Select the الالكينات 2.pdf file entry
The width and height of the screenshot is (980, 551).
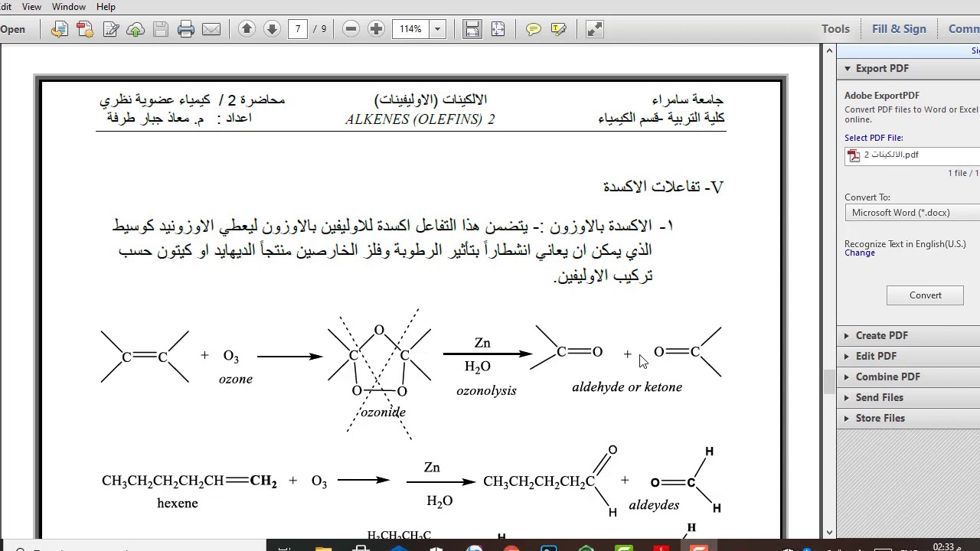pyautogui.click(x=913, y=155)
